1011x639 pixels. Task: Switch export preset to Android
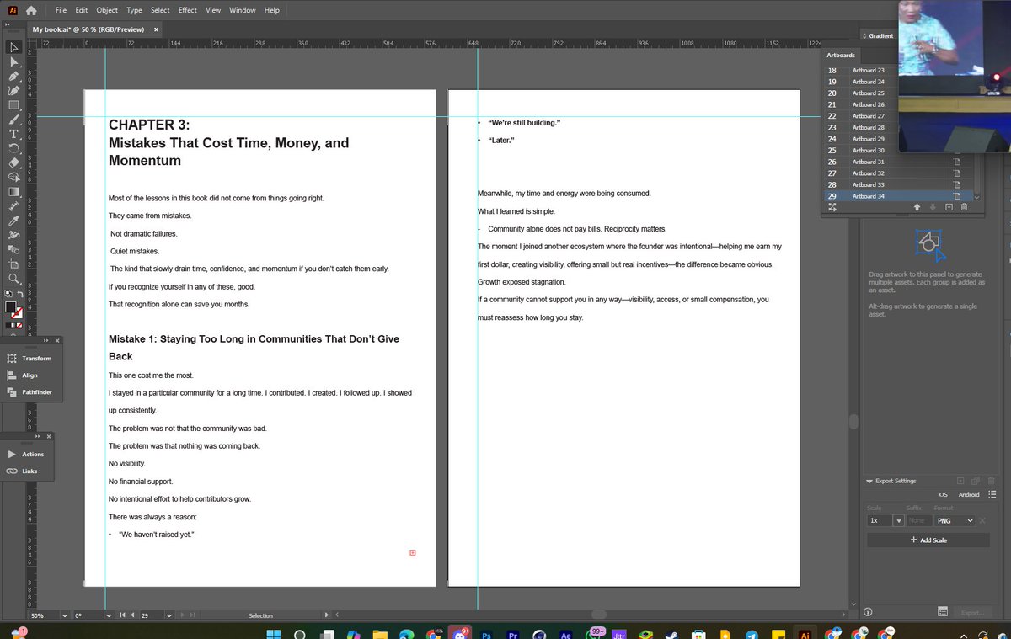pyautogui.click(x=969, y=494)
